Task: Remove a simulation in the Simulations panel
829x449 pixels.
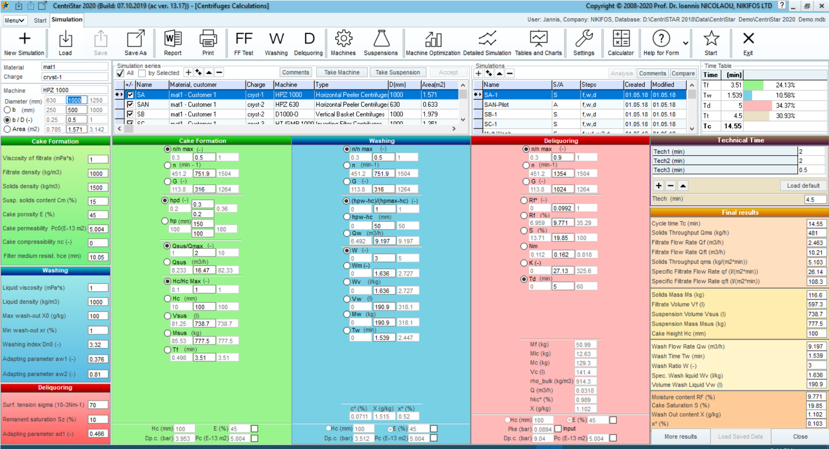Action: [510, 73]
